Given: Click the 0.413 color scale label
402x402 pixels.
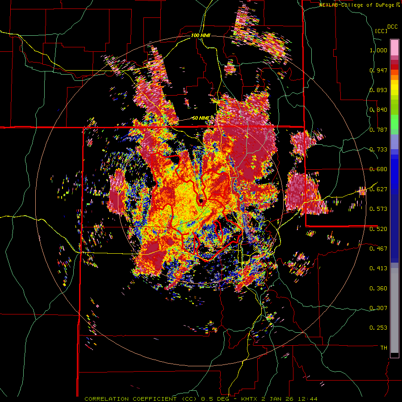Looking at the screenshot, I should click(378, 268).
